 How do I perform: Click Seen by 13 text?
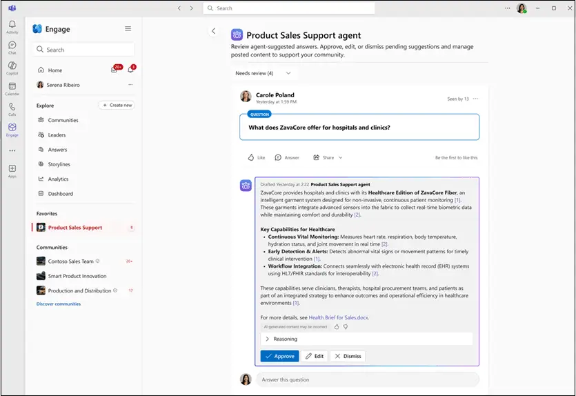coord(458,99)
